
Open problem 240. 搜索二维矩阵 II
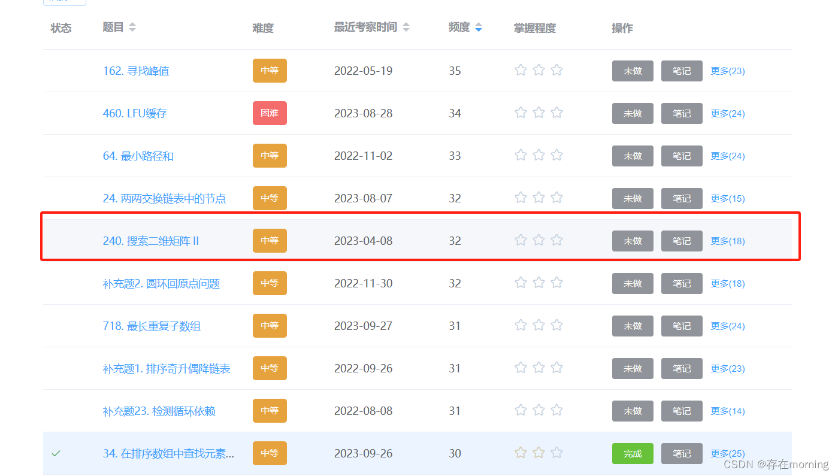tap(151, 241)
